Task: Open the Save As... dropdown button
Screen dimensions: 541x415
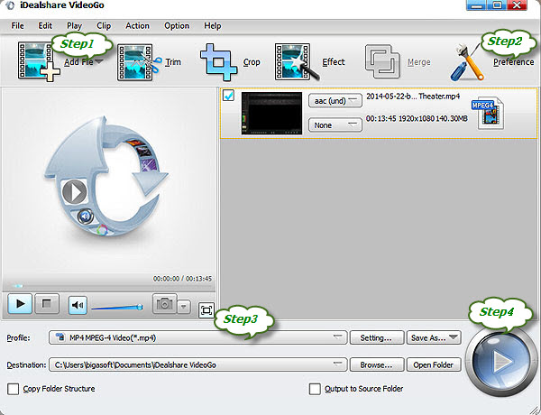Action: [434, 337]
